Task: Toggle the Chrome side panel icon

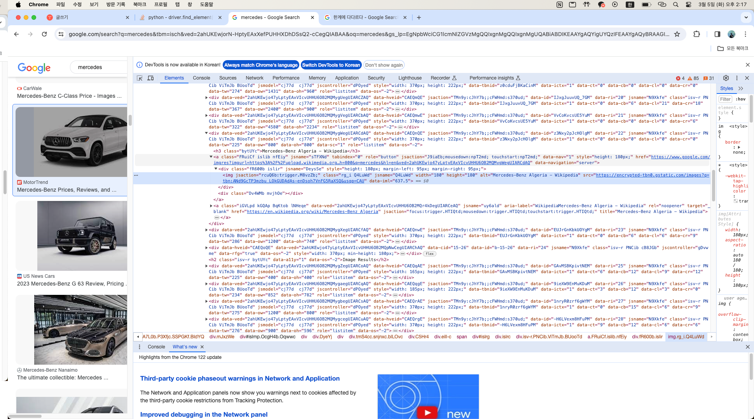Action: click(717, 34)
